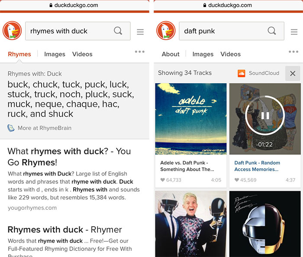The height and width of the screenshot is (257, 303).
Task: Click the DuckDuckGo logo in right window
Action: click(166, 31)
